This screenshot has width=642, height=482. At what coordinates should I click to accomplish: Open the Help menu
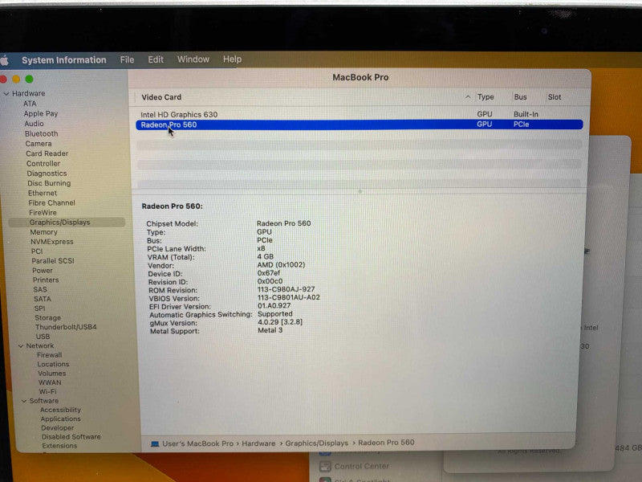point(232,59)
